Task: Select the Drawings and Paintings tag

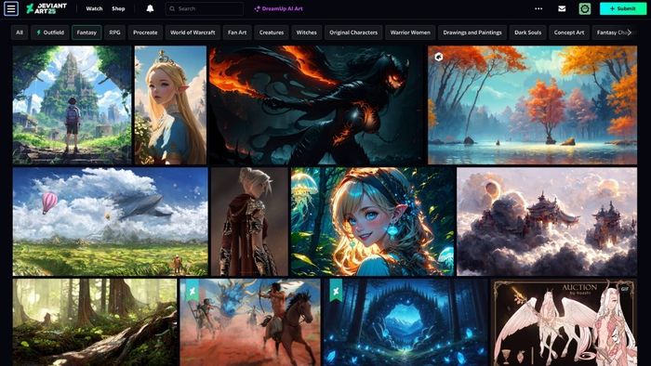Action: point(472,33)
